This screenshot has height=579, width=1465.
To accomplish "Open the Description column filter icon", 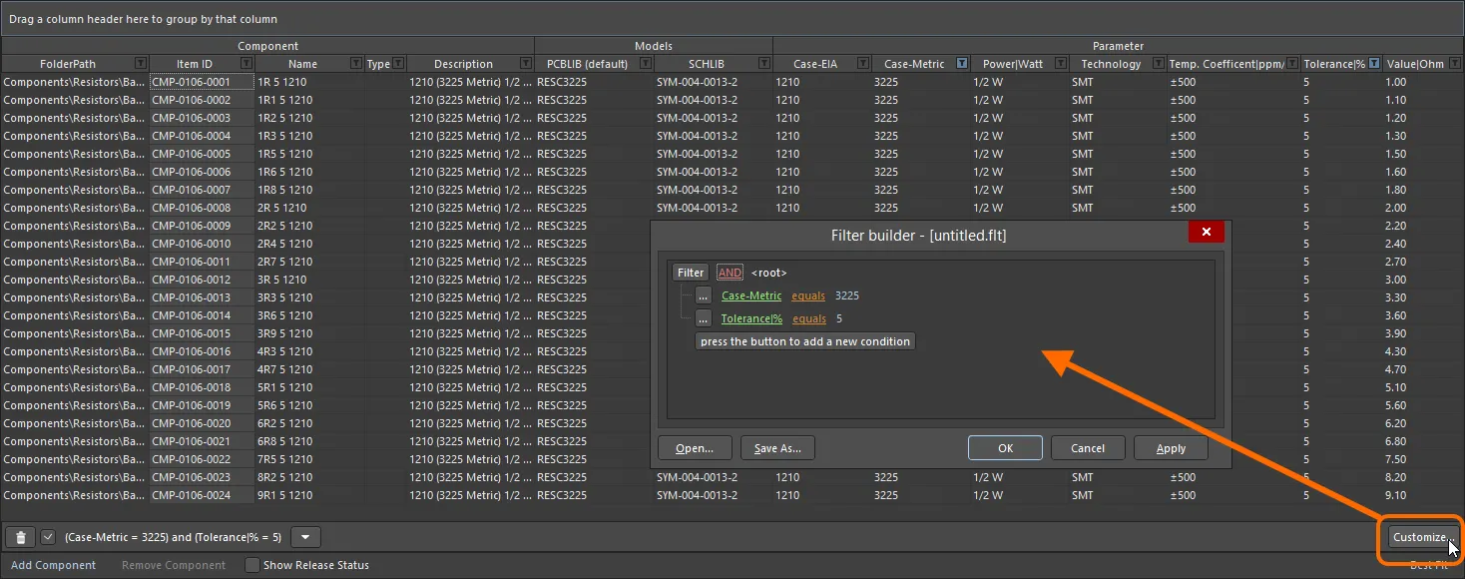I will [526, 64].
